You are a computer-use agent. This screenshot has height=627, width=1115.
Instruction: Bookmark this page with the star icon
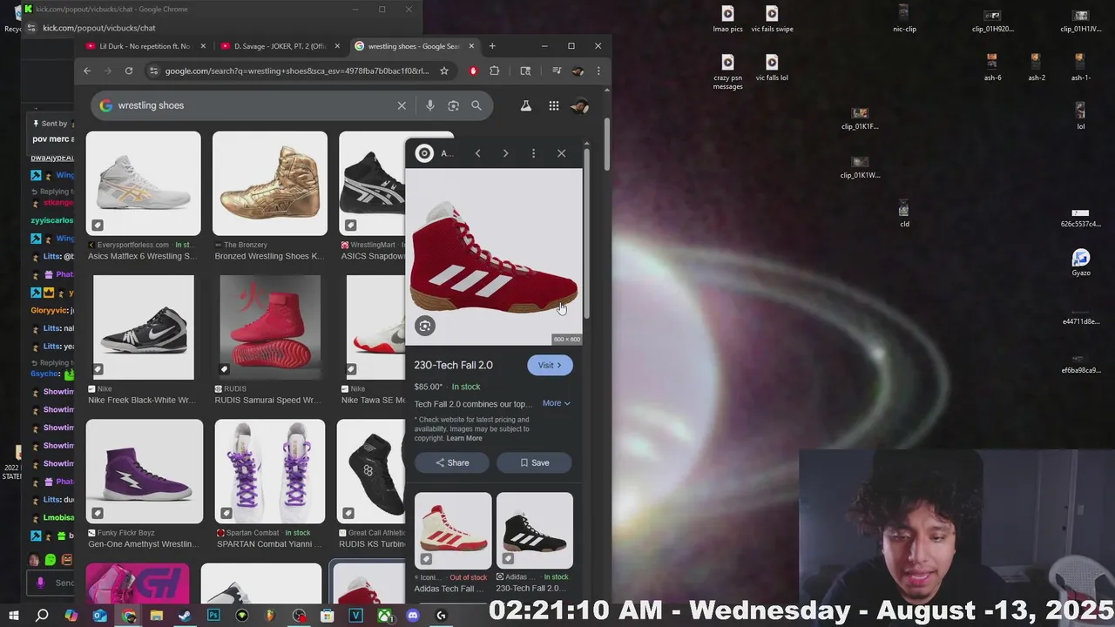point(444,71)
